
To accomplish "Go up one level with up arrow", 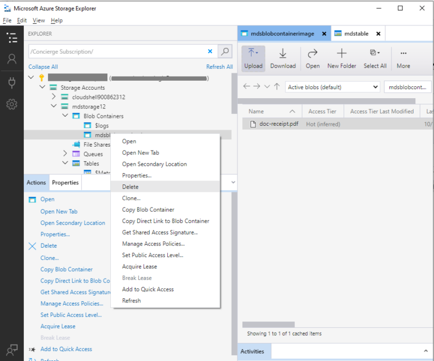I will (x=277, y=86).
